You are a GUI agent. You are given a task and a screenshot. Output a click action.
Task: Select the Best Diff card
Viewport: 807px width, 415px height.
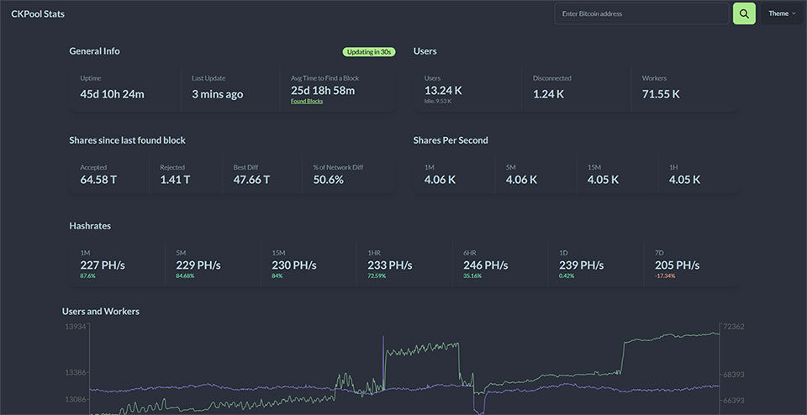[x=261, y=175]
